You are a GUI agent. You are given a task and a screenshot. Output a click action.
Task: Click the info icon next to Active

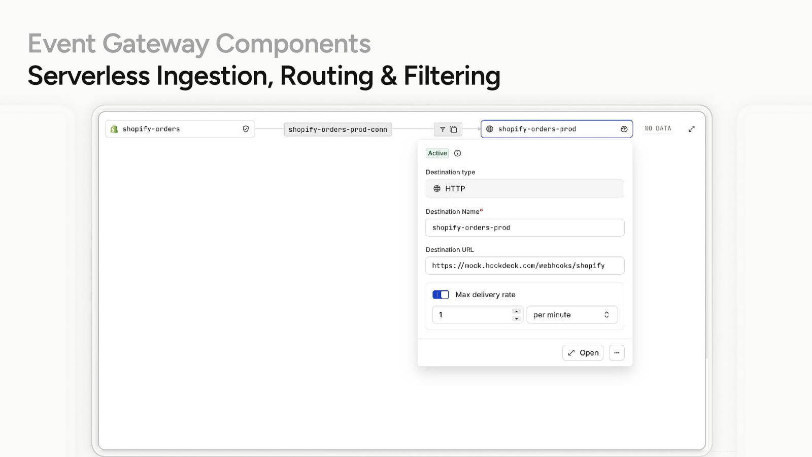coord(457,153)
